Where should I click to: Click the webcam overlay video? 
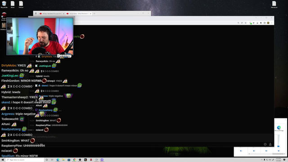[40, 36]
